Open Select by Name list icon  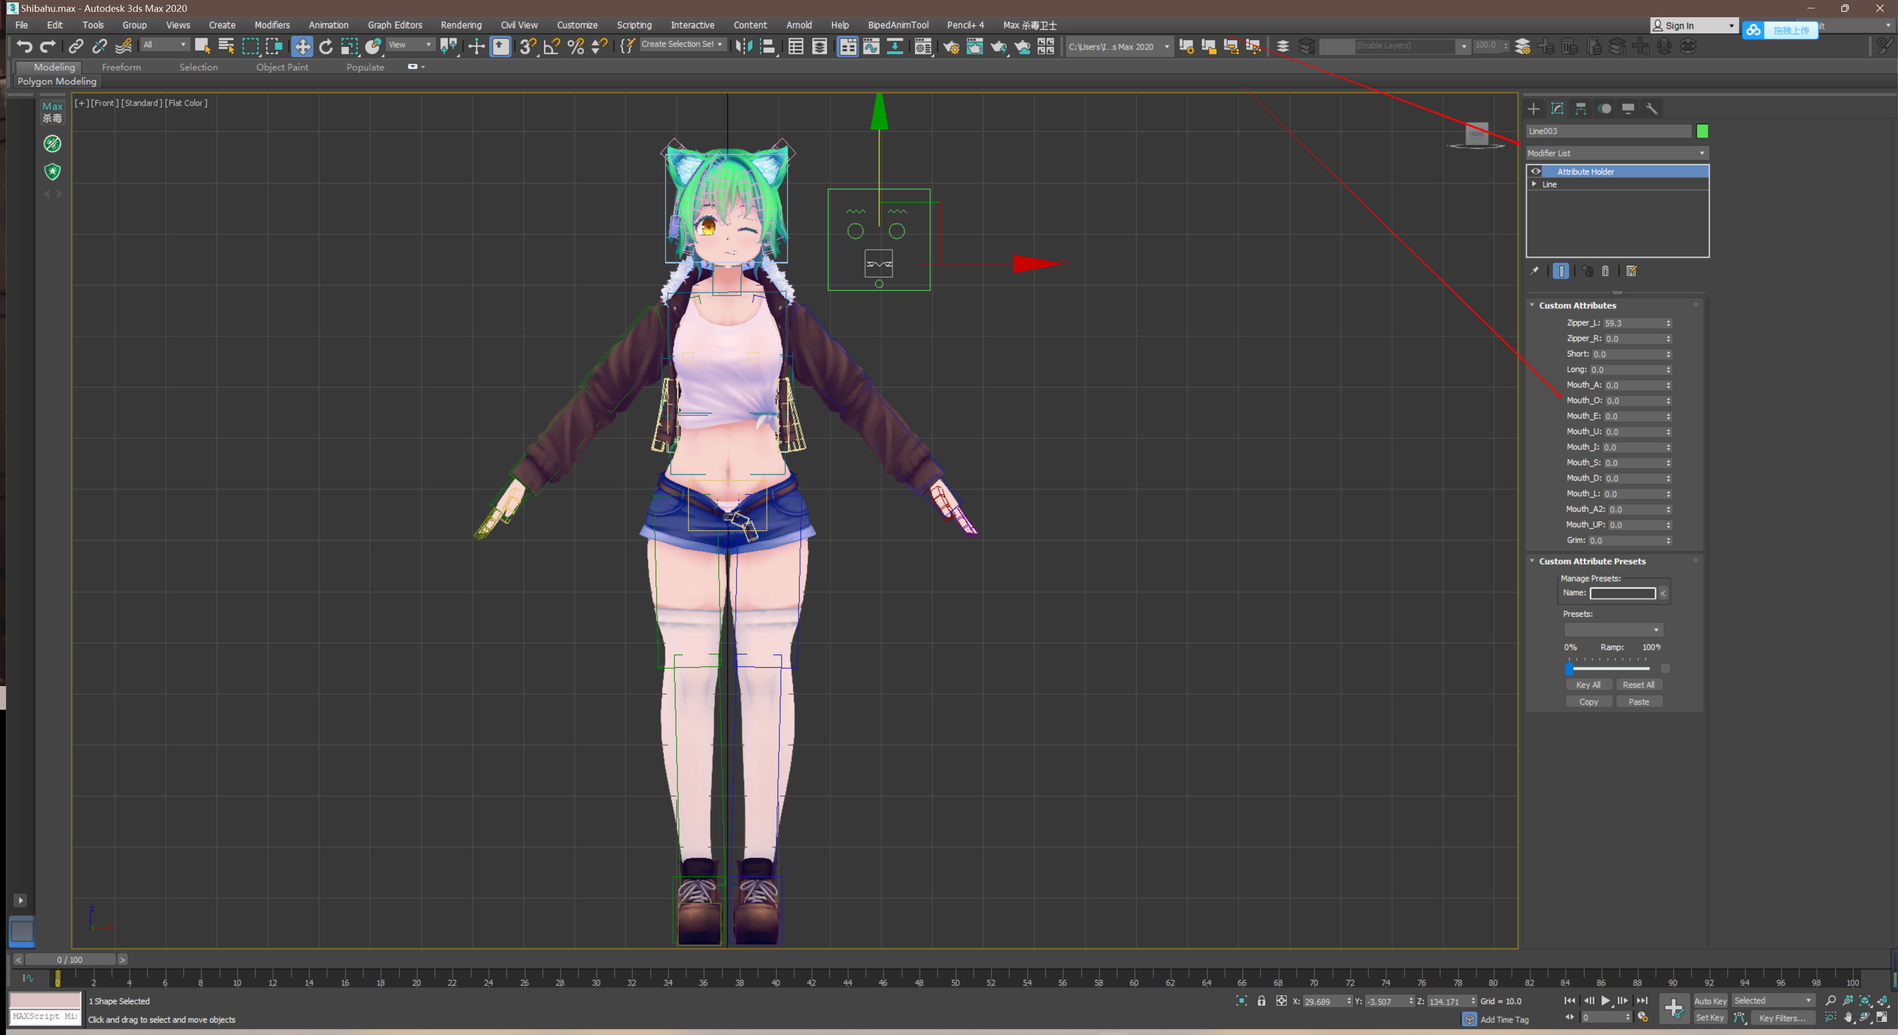pyautogui.click(x=226, y=46)
